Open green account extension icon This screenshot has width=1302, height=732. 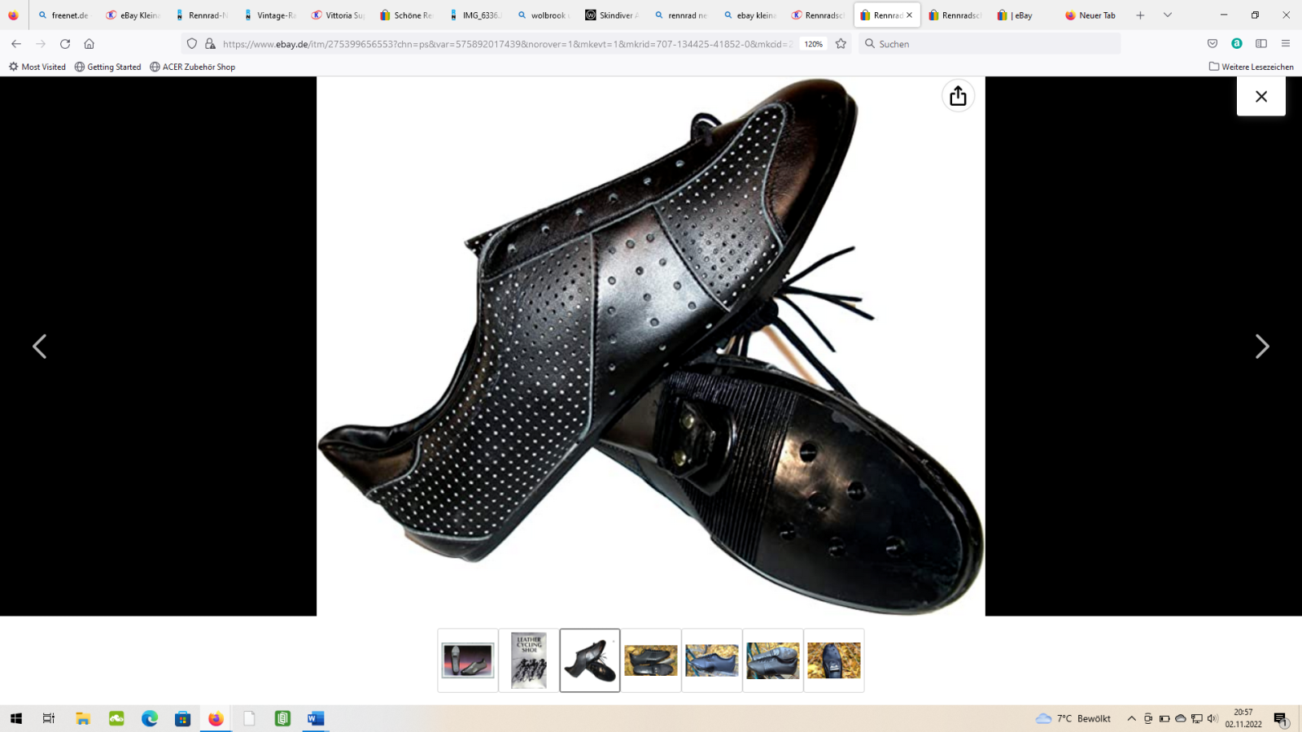pyautogui.click(x=1237, y=44)
